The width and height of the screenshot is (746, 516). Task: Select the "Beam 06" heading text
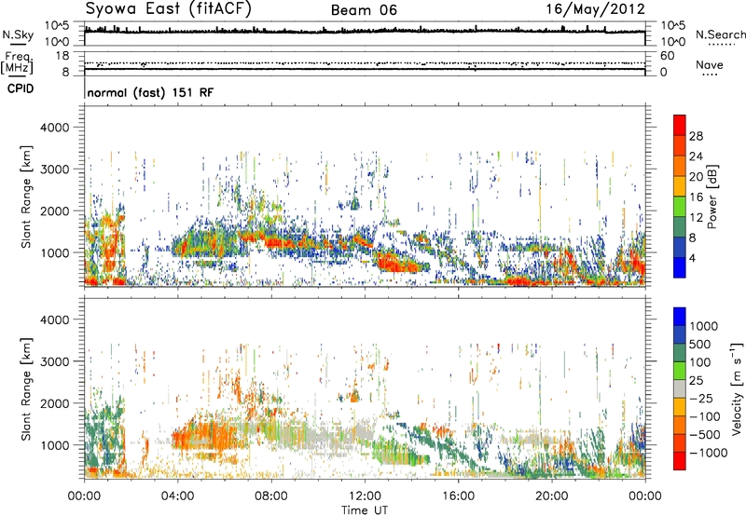coord(364,10)
